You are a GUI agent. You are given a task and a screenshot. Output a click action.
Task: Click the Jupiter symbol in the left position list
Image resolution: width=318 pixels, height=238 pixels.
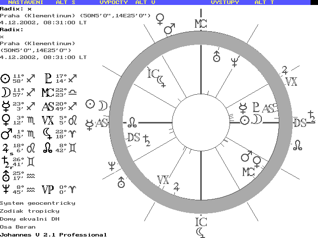click(5, 147)
